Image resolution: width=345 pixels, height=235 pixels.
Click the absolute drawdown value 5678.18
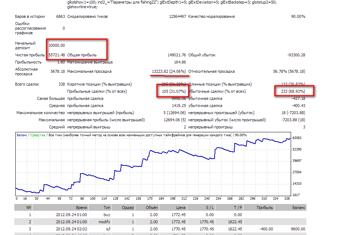57,71
